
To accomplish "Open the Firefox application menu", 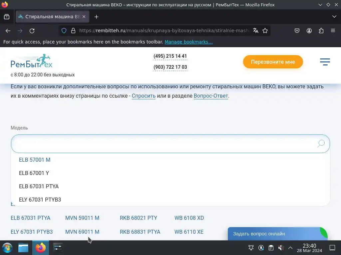I will pyautogui.click(x=333, y=31).
